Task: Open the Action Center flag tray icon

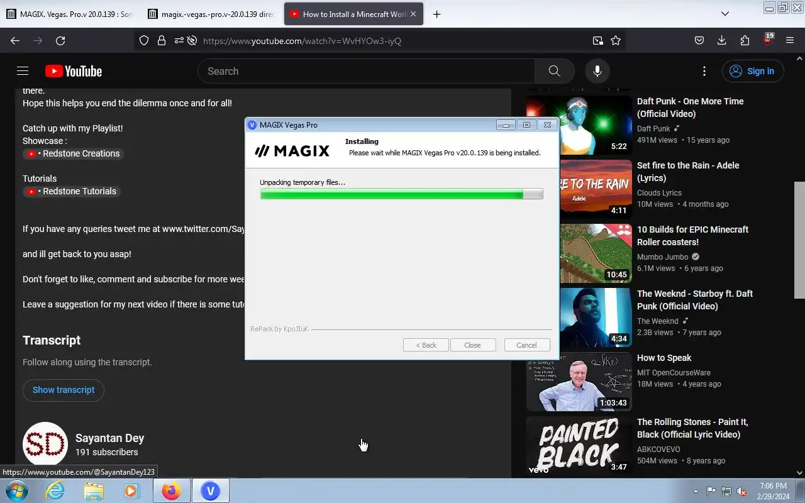Action: tap(711, 491)
